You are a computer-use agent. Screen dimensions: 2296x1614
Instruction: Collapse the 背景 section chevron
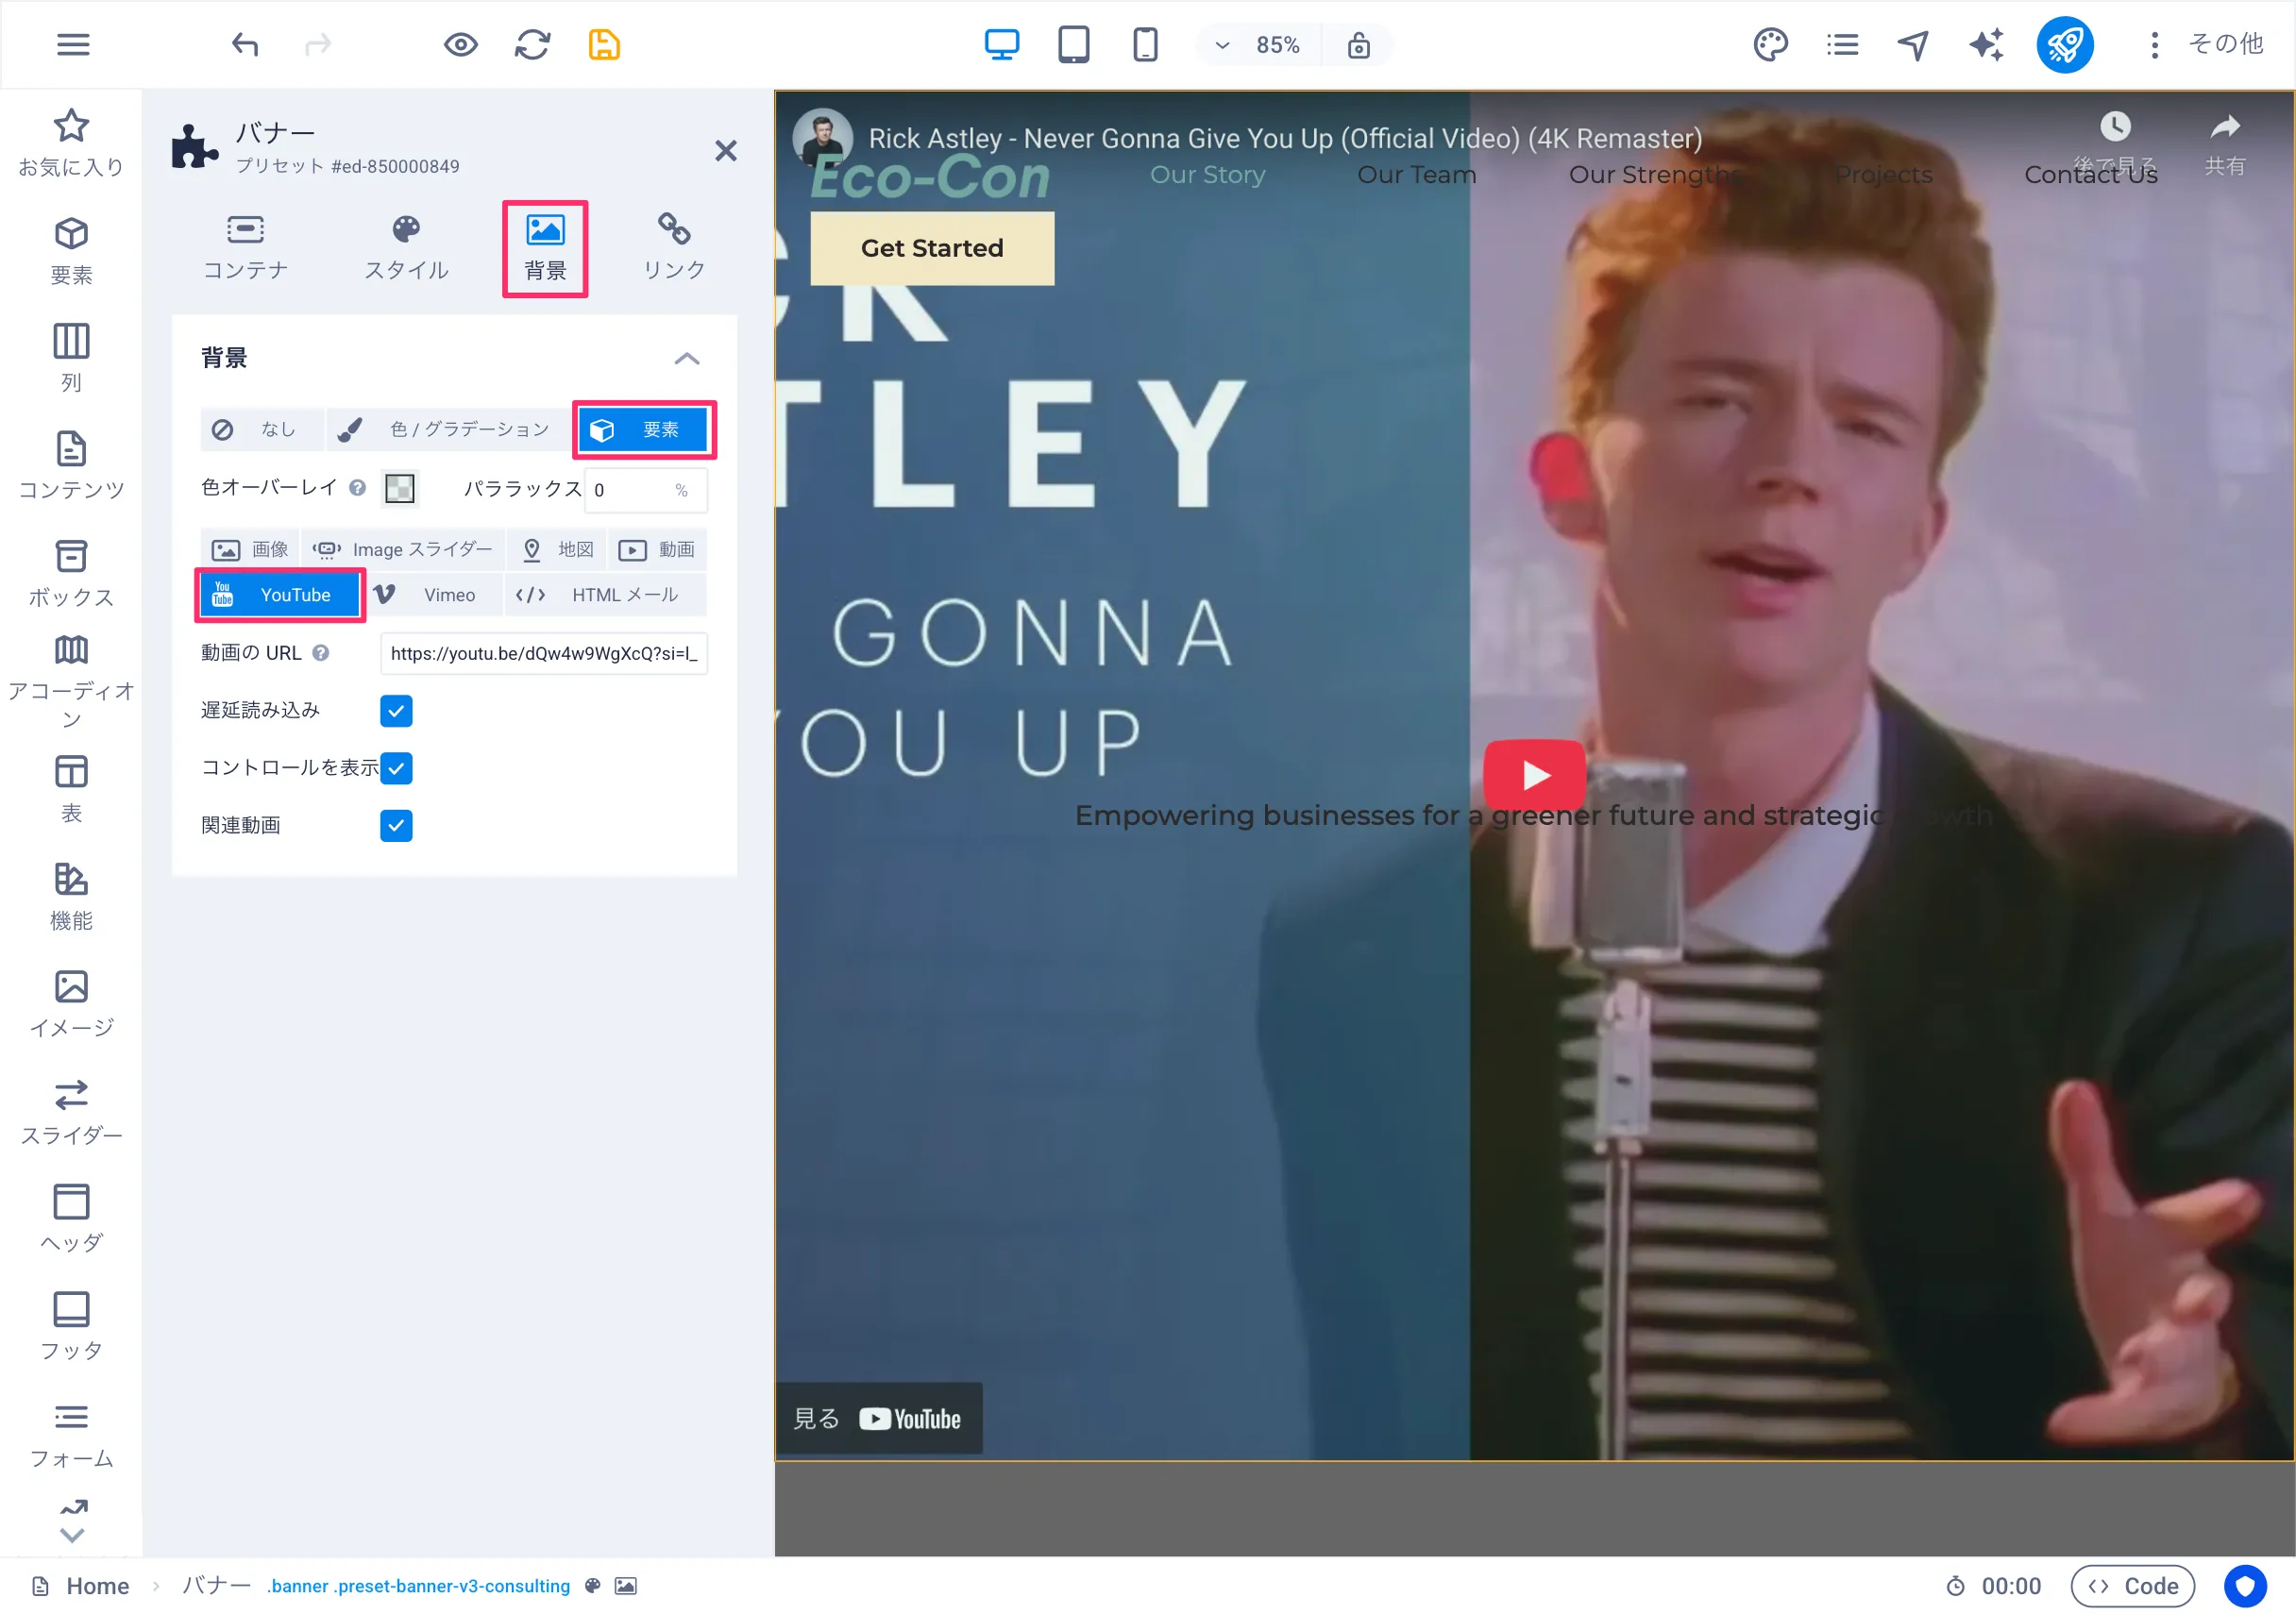click(x=687, y=358)
